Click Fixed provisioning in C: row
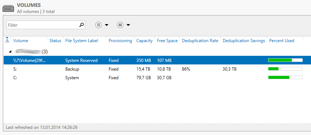 113,78
